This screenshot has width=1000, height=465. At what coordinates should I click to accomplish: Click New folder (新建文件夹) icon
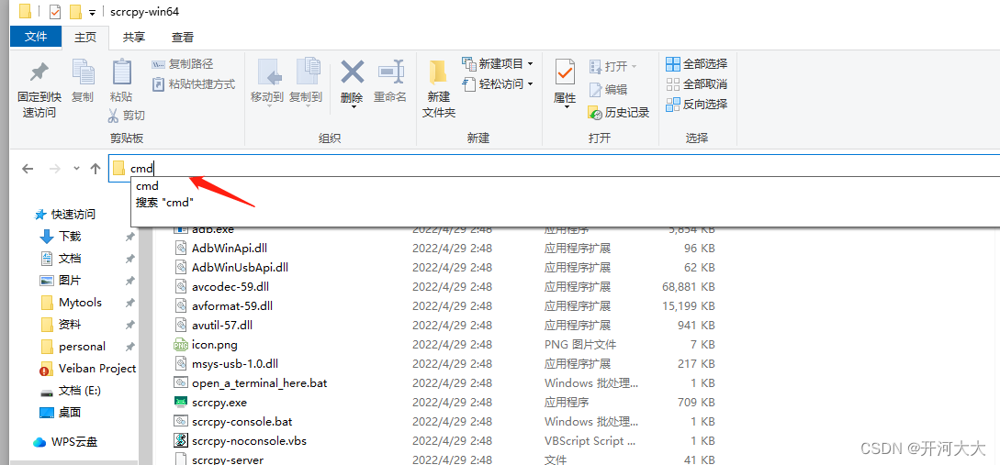click(438, 72)
